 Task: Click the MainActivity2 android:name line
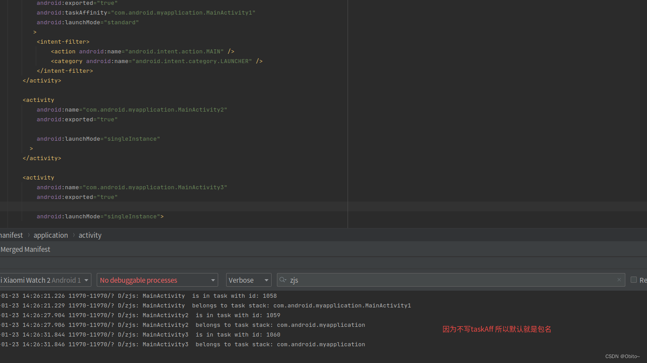tap(132, 110)
